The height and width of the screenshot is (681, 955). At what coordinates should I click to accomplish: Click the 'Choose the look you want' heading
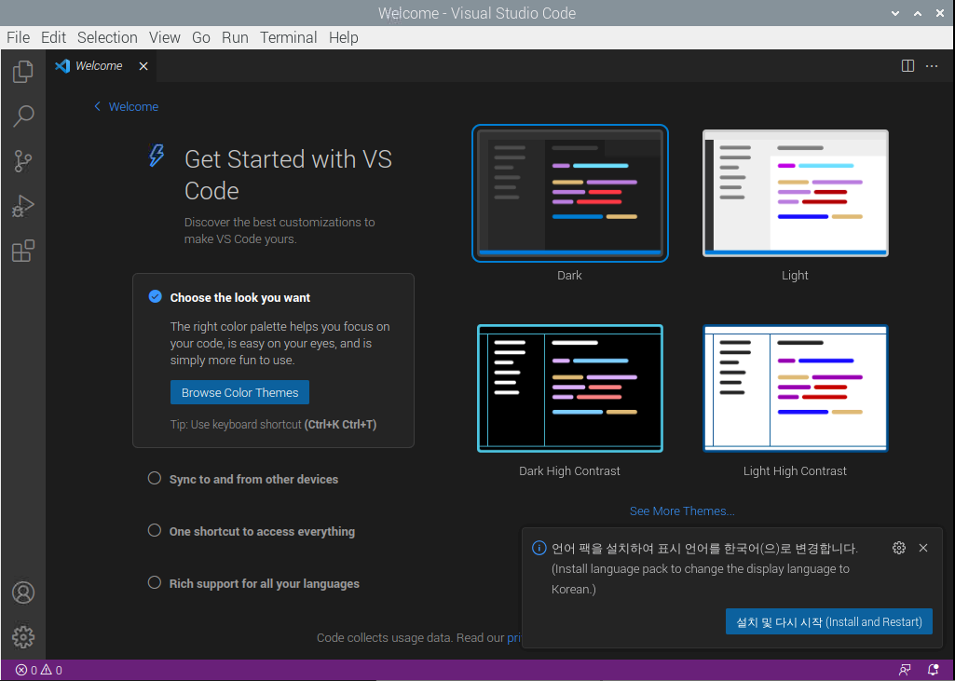click(x=240, y=298)
